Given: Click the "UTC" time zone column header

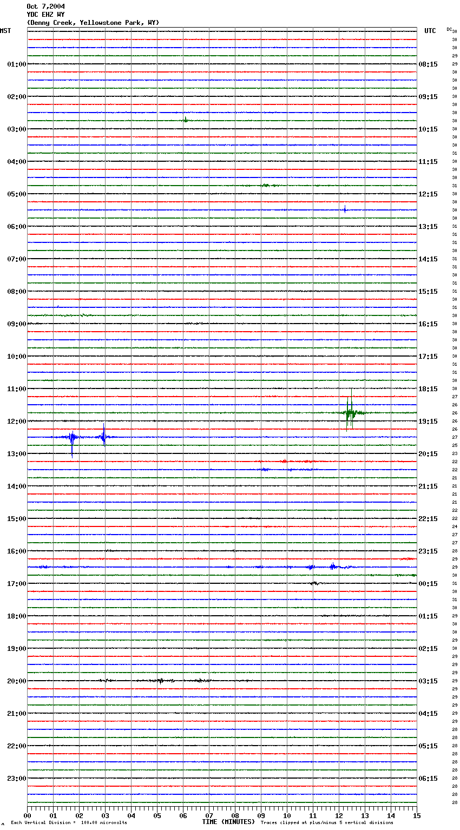Looking at the screenshot, I should click(x=430, y=31).
